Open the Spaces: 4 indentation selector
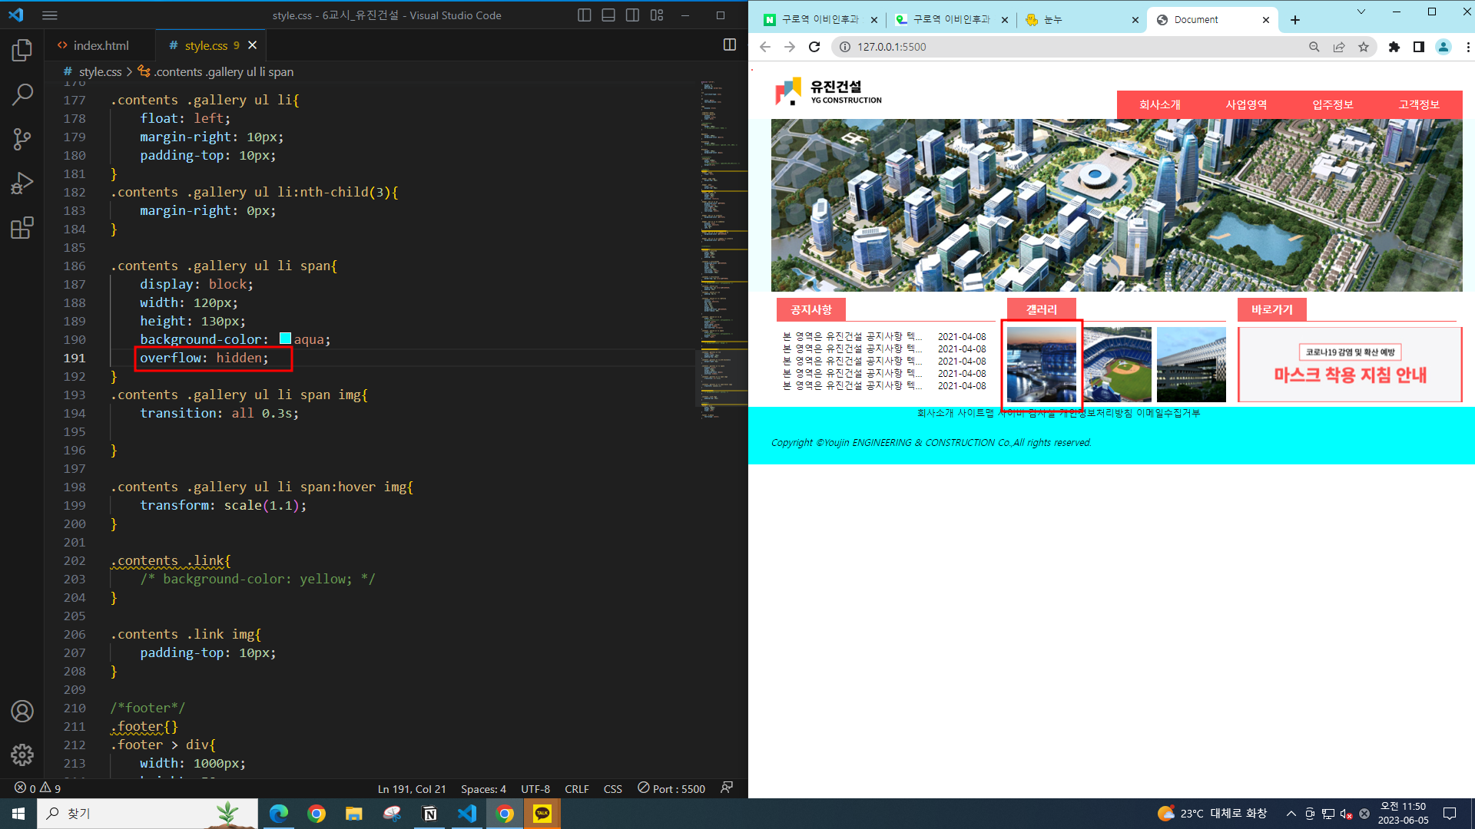Viewport: 1475px width, 829px height. tap(483, 789)
